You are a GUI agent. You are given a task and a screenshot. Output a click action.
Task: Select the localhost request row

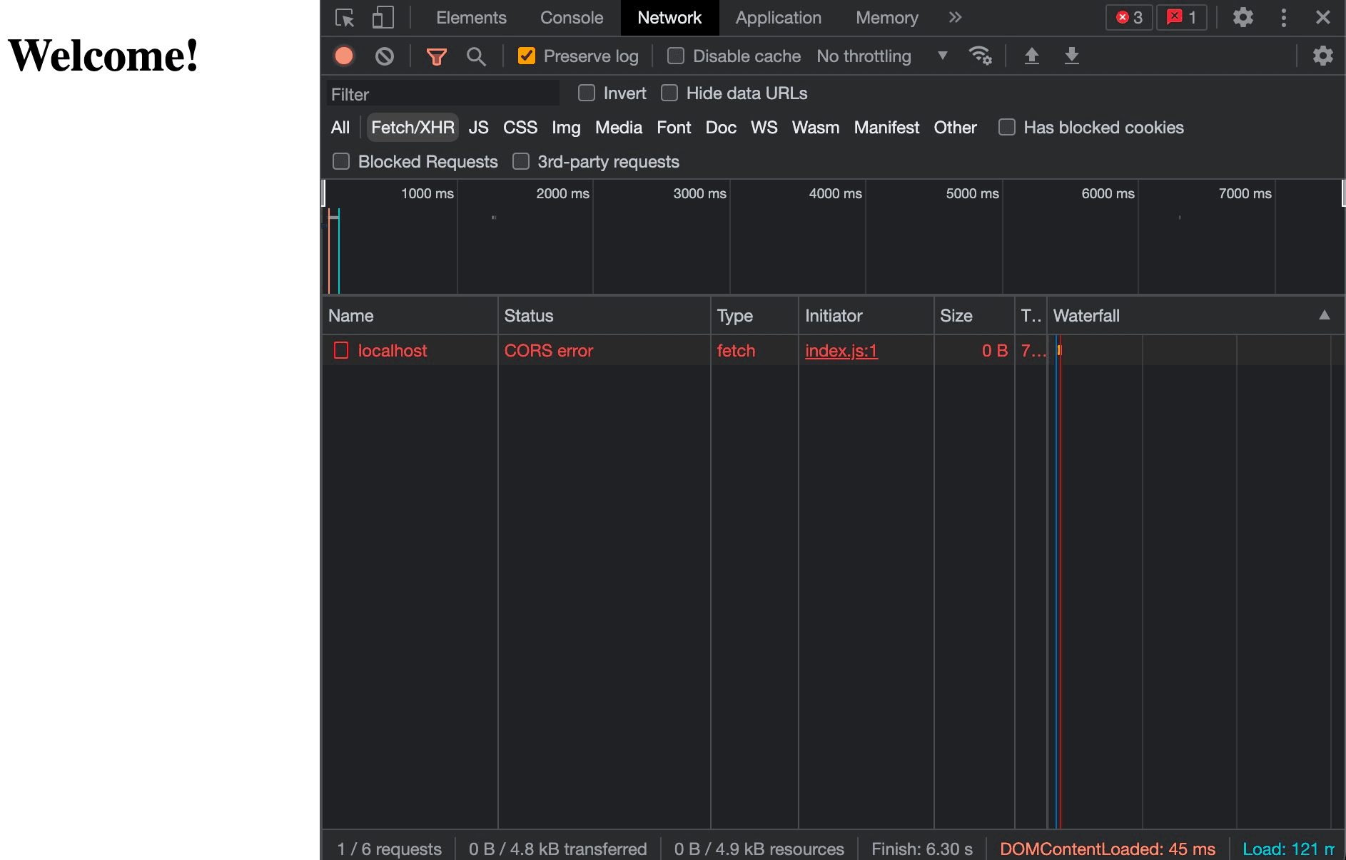(833, 350)
